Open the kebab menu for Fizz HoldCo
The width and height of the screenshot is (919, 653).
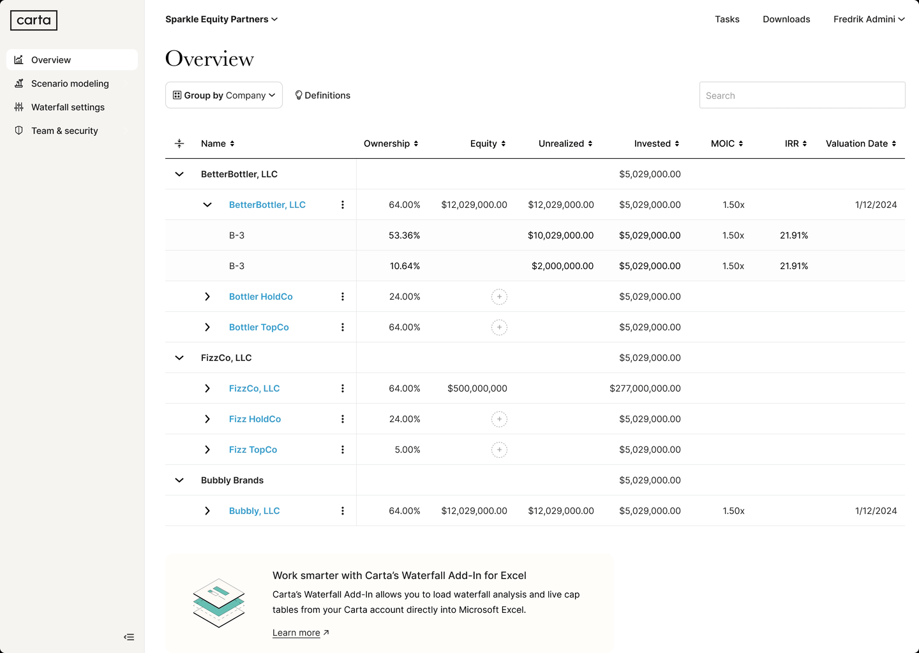(343, 419)
